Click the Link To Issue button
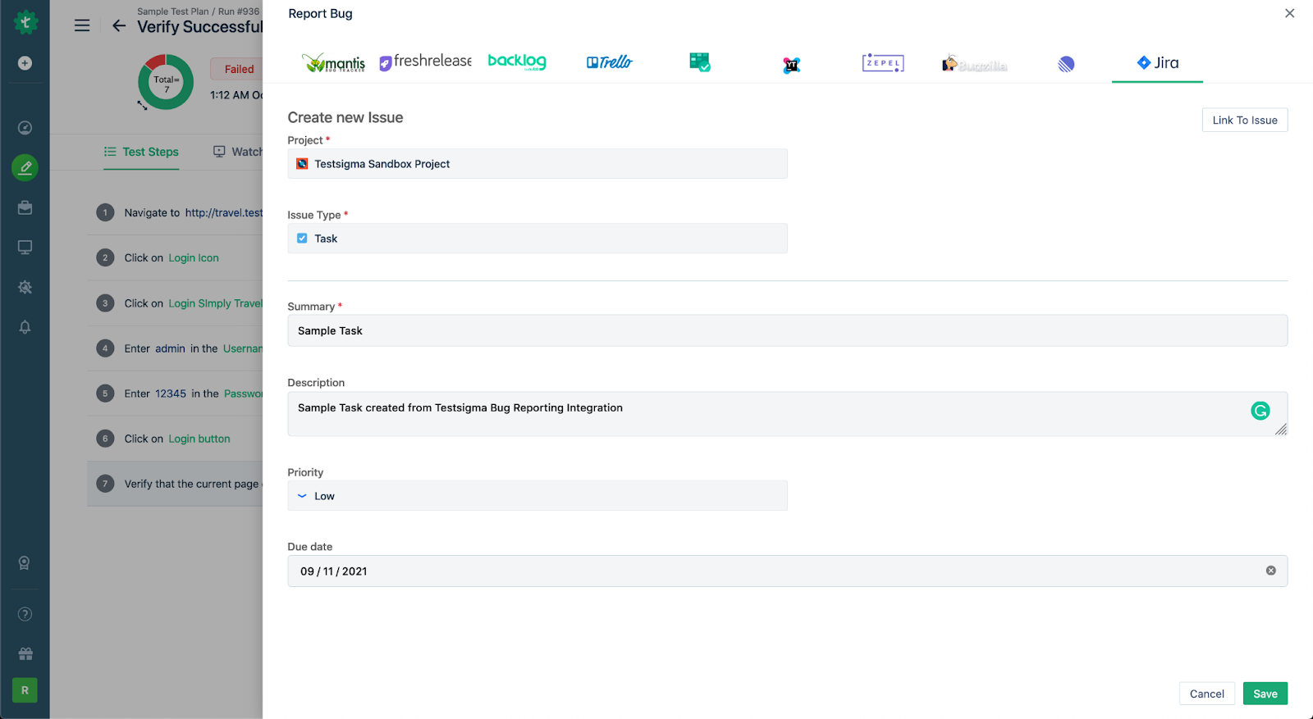This screenshot has height=719, width=1313. [1245, 120]
